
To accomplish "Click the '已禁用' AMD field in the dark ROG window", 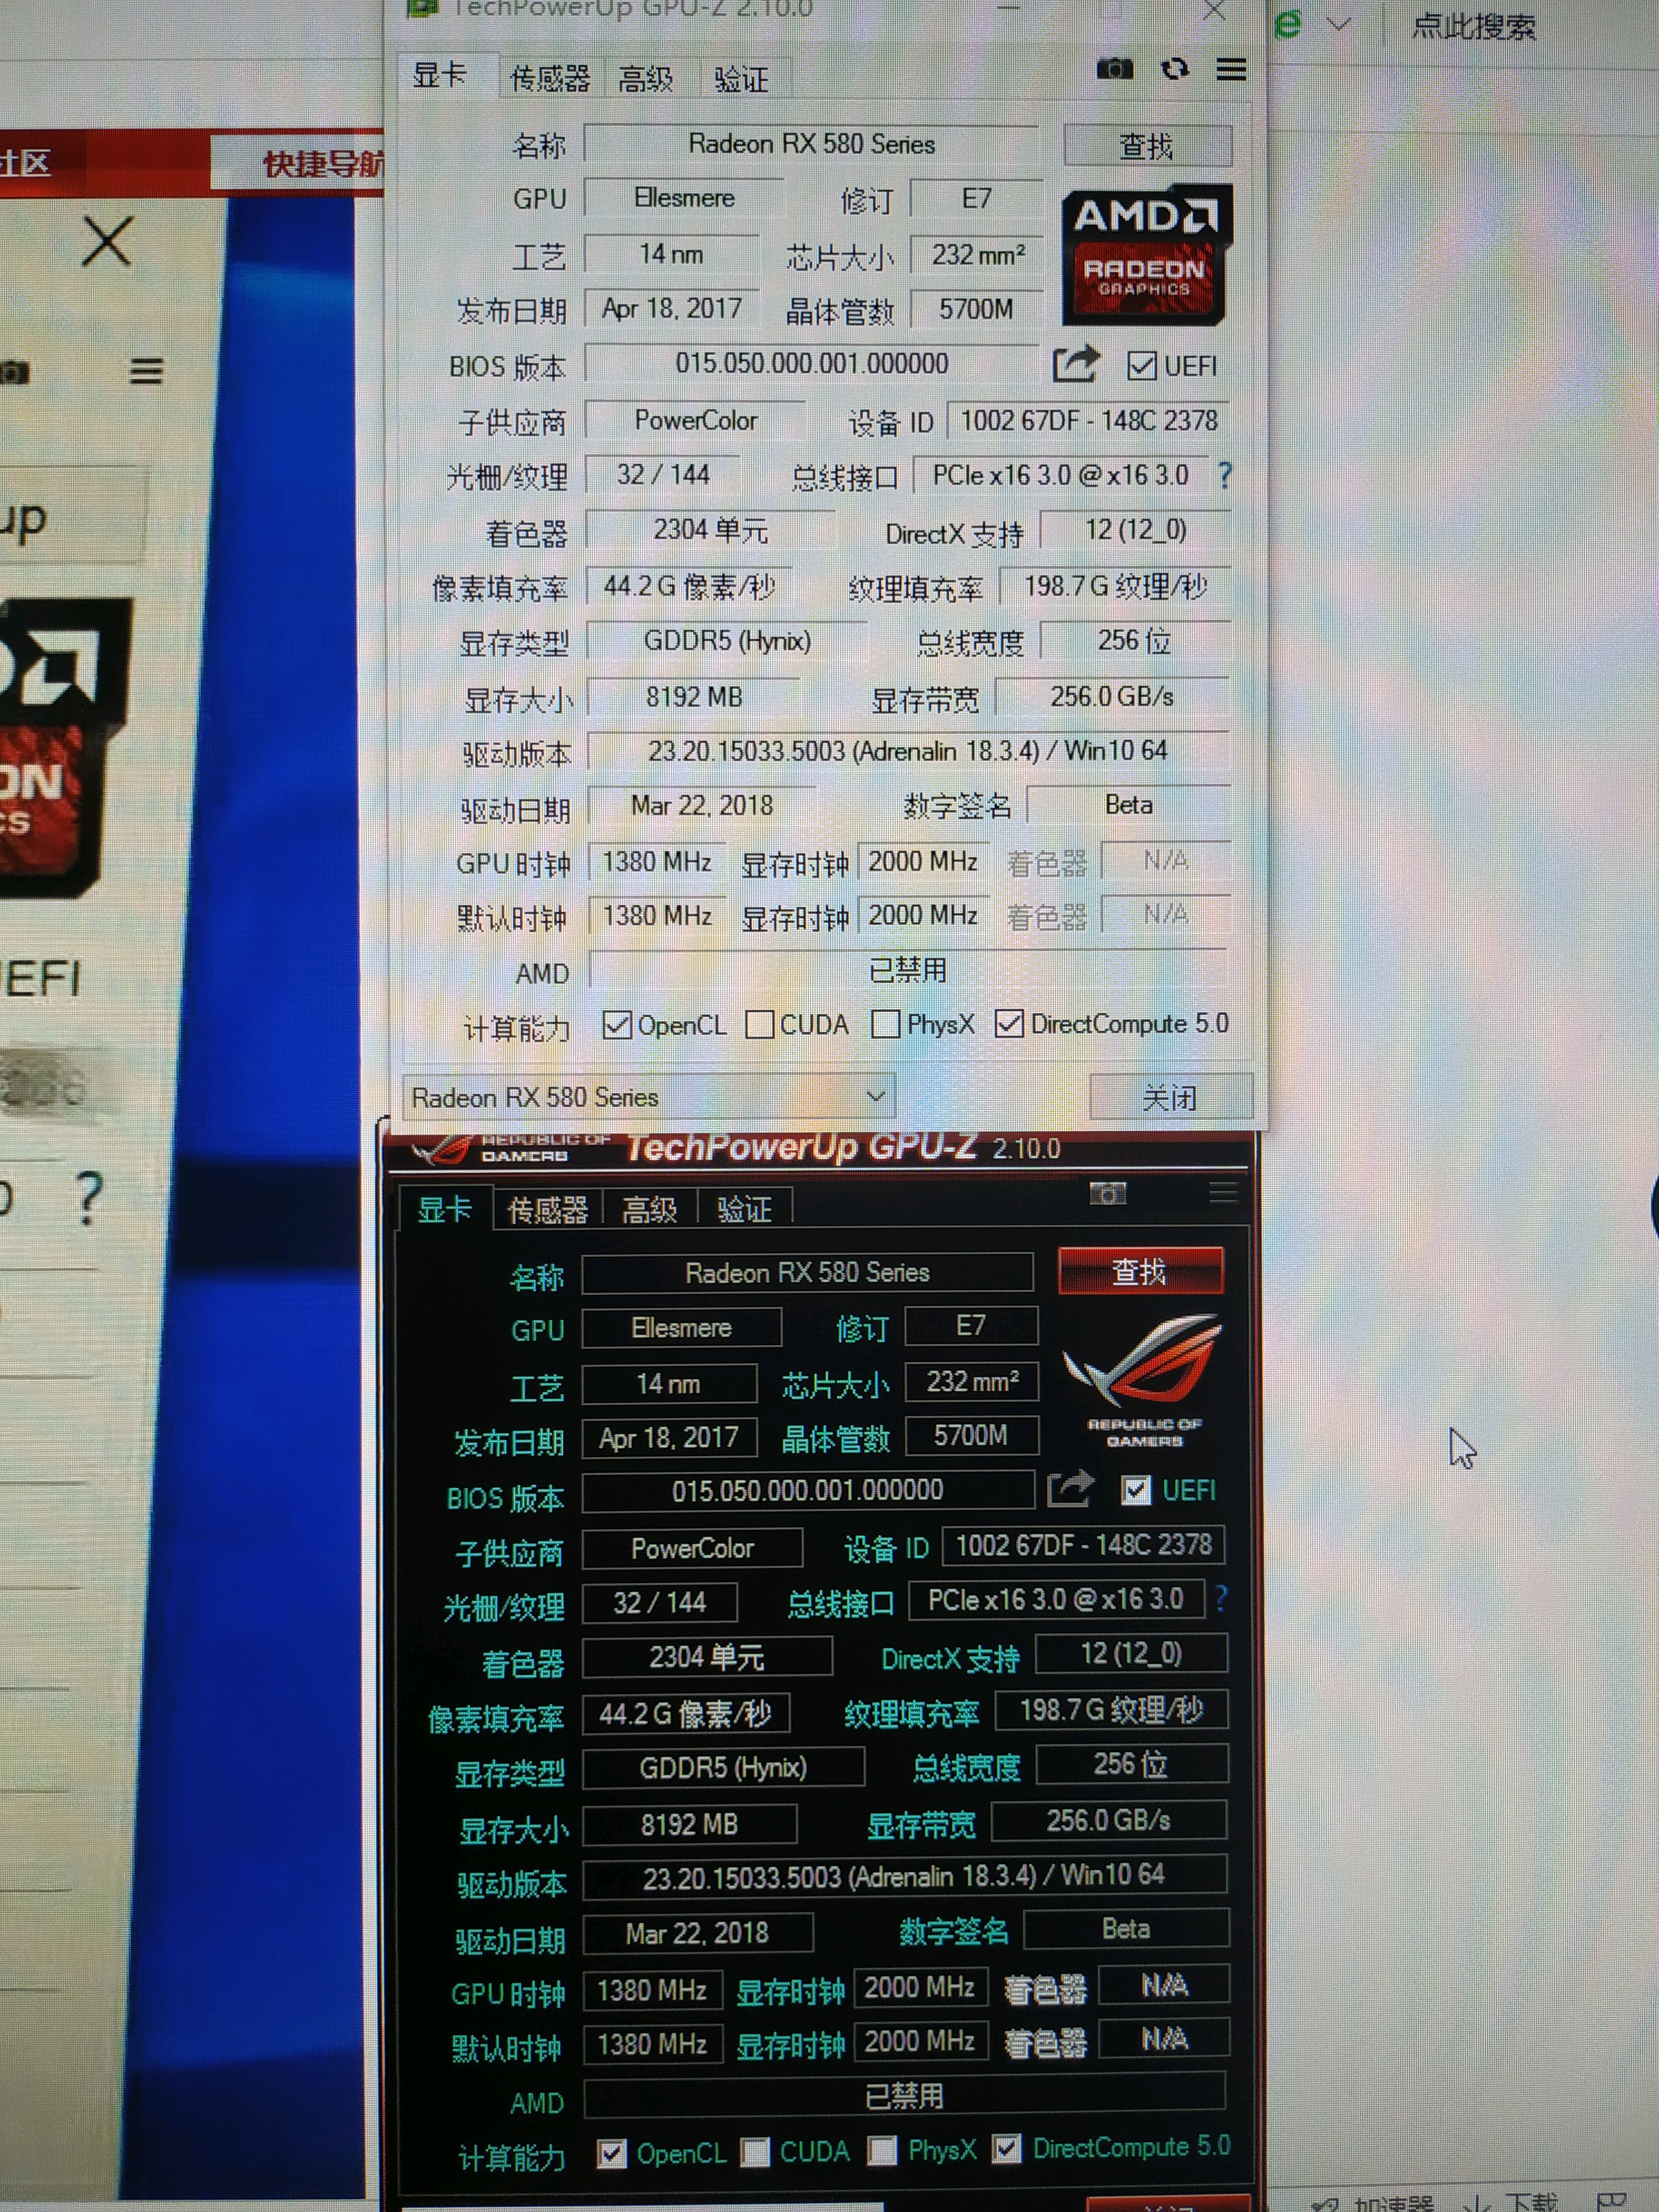I will click(905, 2094).
